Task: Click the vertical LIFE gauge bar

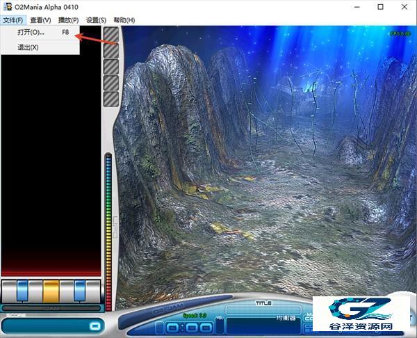Action: [108, 232]
